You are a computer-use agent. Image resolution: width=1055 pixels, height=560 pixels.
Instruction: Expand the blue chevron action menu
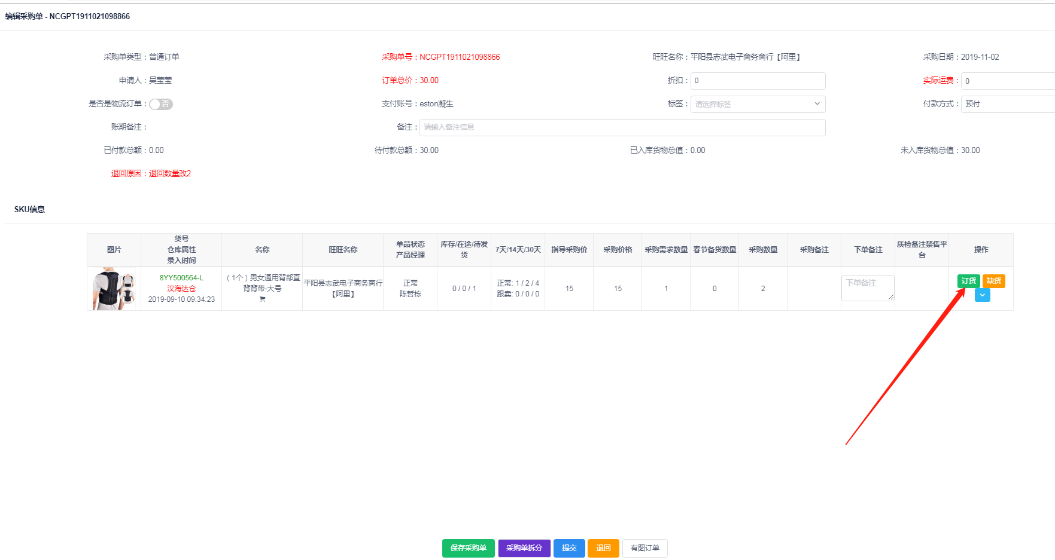click(x=982, y=295)
